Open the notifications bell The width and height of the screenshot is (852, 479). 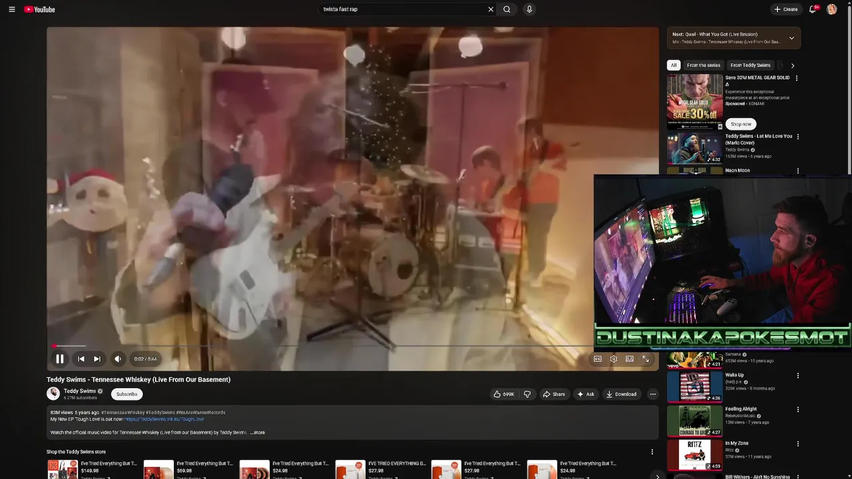point(813,9)
